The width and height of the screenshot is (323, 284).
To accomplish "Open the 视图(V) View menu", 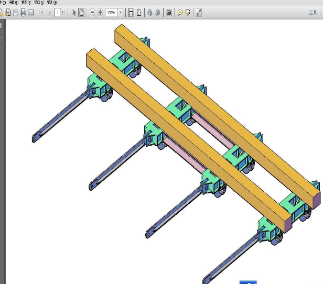I will 26,3.
